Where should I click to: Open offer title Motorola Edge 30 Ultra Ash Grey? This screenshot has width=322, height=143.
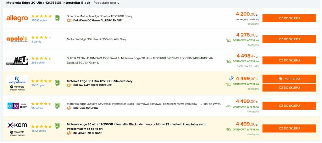(97, 39)
